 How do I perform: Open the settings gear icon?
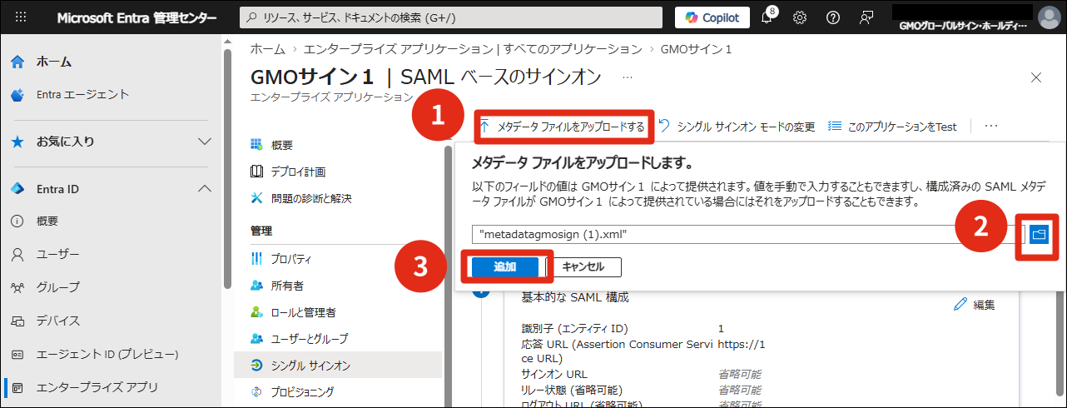tap(800, 17)
